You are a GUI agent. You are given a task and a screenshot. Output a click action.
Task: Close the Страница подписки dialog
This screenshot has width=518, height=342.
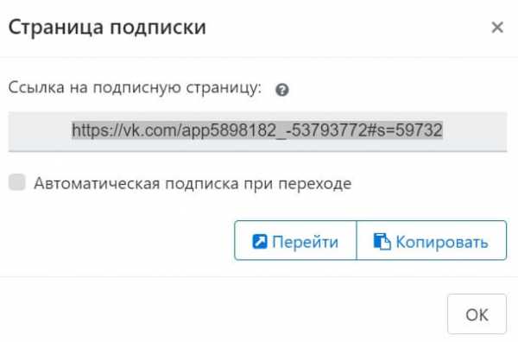(x=497, y=28)
